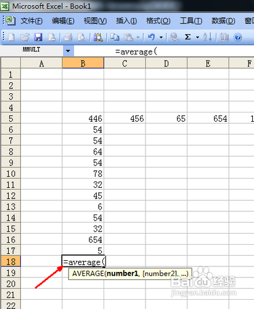Click the Sort Ascending icon
This screenshot has width=254, height=309.
point(207,37)
